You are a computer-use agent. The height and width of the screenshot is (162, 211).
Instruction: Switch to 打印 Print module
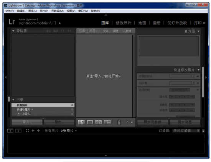pos(198,23)
